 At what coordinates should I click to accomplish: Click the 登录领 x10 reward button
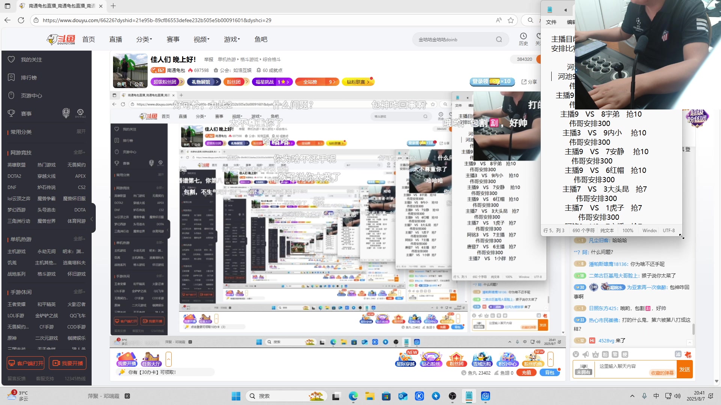(492, 81)
